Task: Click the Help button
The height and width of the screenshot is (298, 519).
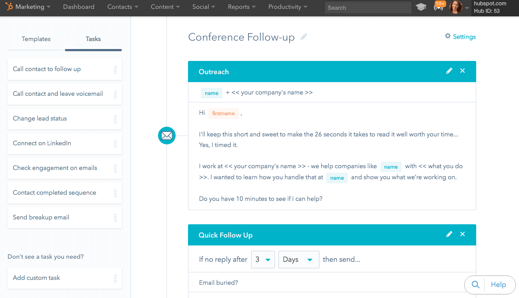Action: pos(498,284)
